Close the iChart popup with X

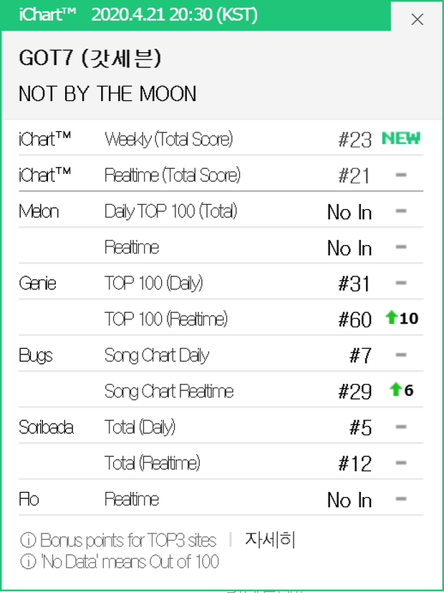click(x=418, y=19)
